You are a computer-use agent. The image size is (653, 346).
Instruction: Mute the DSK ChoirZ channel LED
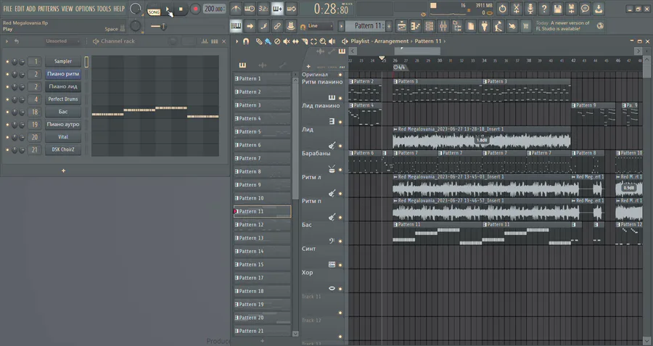(7, 149)
